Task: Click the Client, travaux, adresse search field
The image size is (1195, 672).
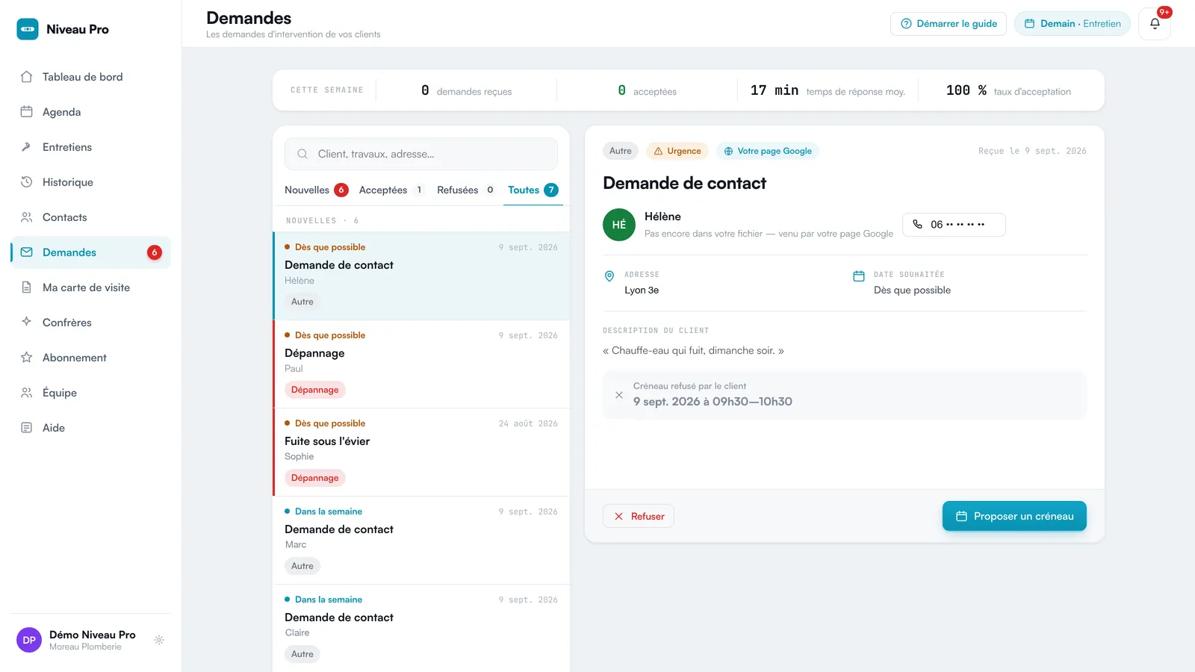Action: [x=421, y=154]
